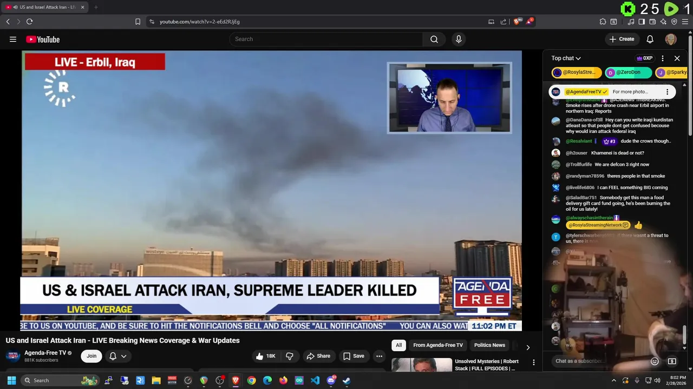Toggle the system volume speaker icon

(657, 380)
